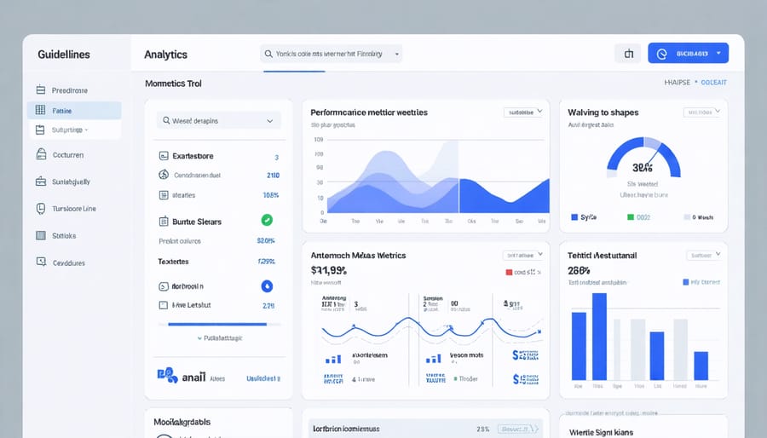Click the blue progress bar under Letsbut

point(217,324)
